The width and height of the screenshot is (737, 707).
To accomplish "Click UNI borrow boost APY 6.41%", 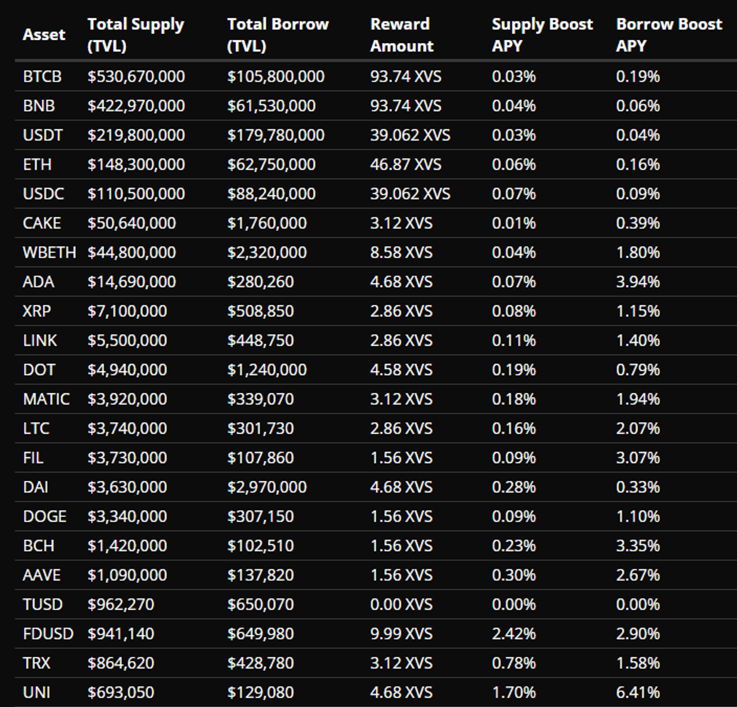I will pyautogui.click(x=638, y=692).
